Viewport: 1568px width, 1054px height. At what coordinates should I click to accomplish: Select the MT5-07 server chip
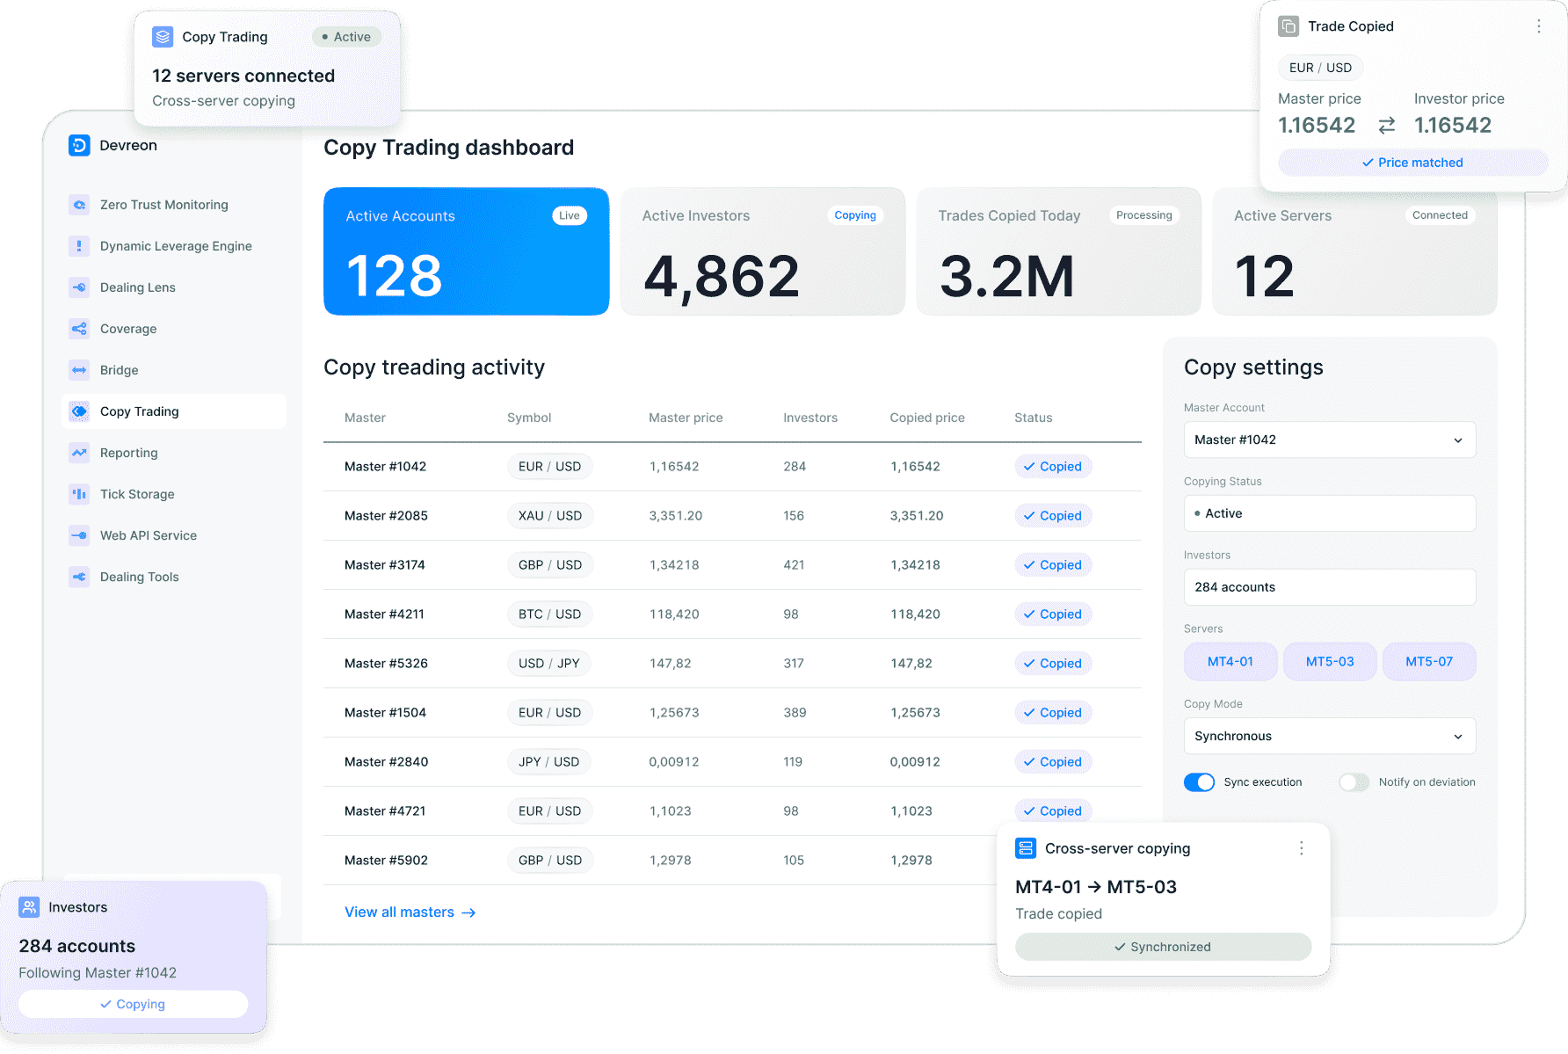[x=1429, y=662]
